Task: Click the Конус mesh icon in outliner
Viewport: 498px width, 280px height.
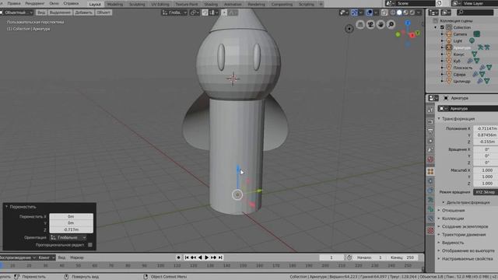Action: click(x=449, y=54)
